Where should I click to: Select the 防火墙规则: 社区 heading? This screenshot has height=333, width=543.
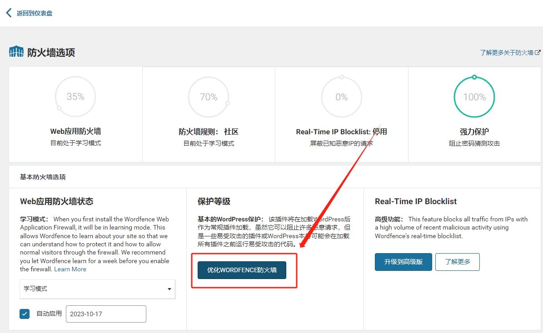coord(209,132)
